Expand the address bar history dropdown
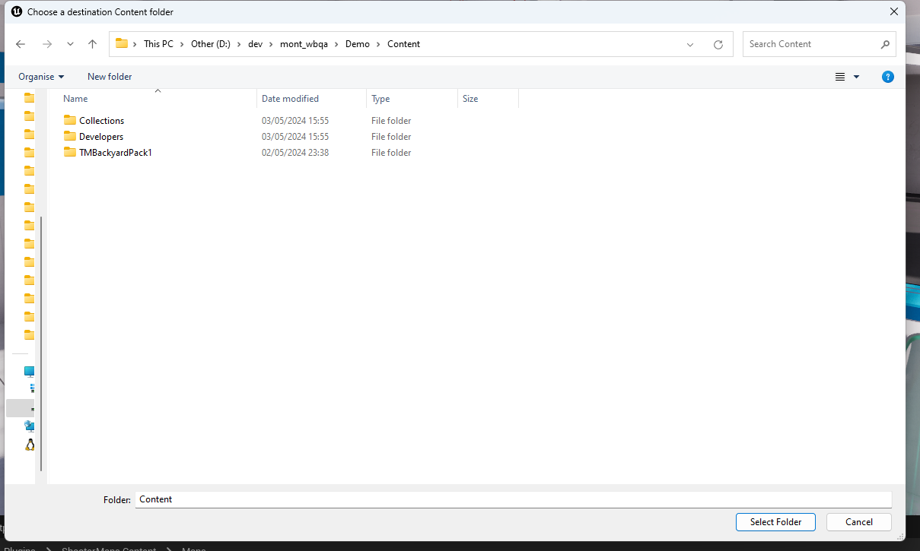This screenshot has width=920, height=551. (x=690, y=44)
